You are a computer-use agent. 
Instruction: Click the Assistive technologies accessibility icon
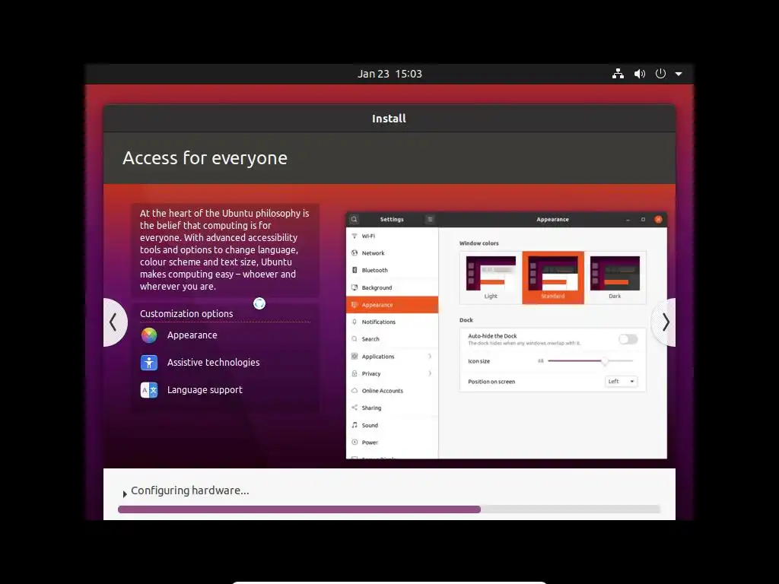149,363
